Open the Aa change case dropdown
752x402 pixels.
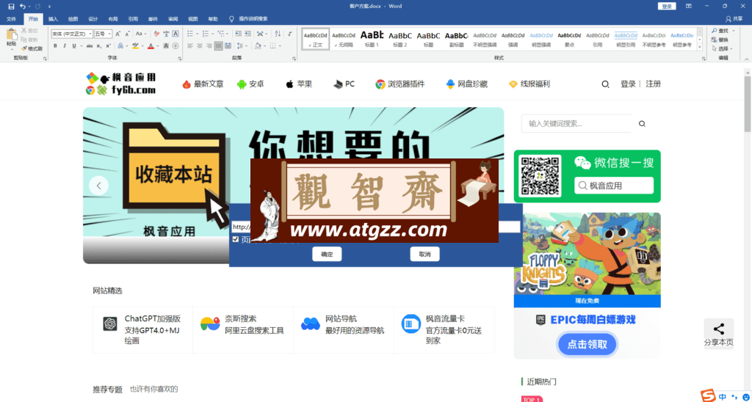tap(141, 34)
